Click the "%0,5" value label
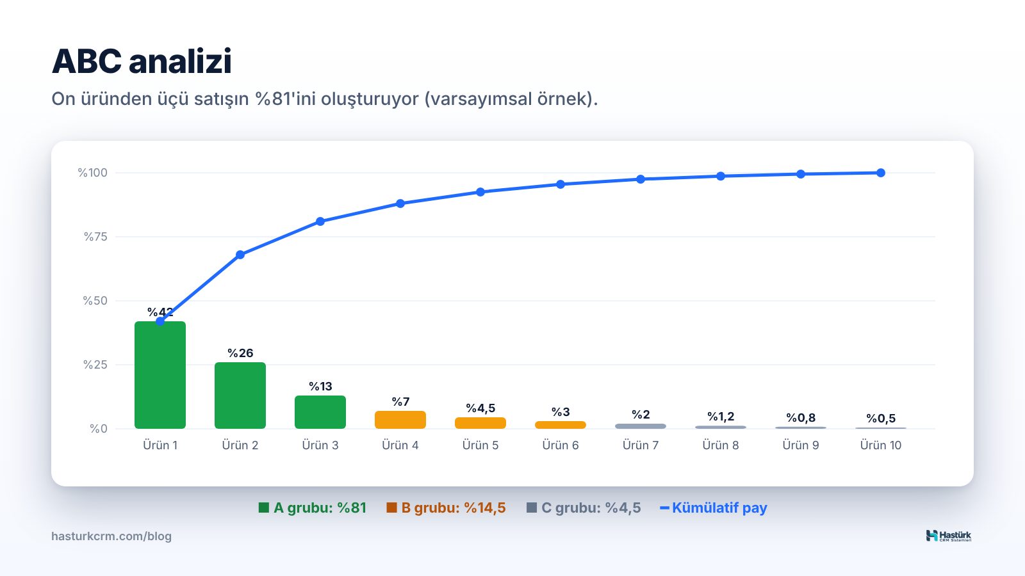The height and width of the screenshot is (576, 1025). coord(881,419)
